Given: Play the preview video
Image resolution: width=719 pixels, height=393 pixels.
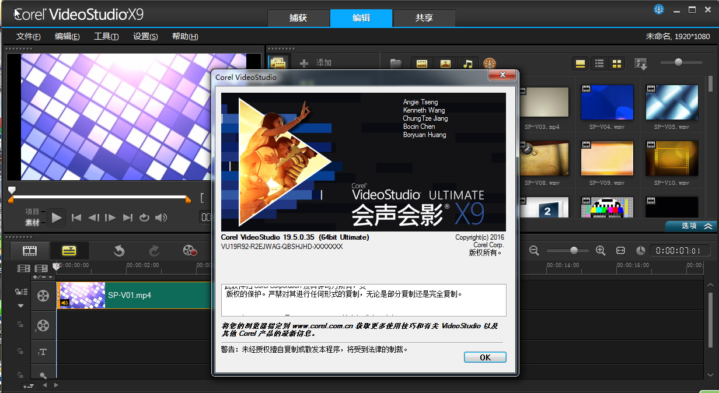Looking at the screenshot, I should click(x=57, y=217).
